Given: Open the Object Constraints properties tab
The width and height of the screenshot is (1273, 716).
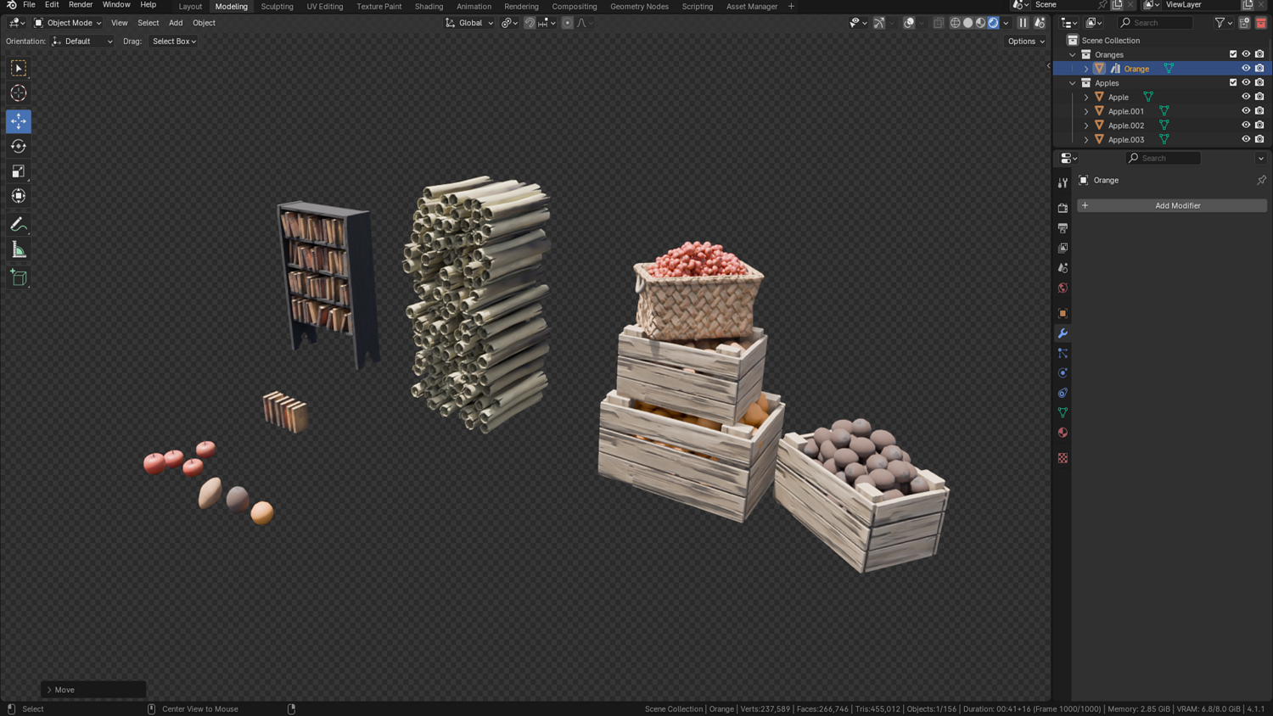Looking at the screenshot, I should pyautogui.click(x=1063, y=393).
